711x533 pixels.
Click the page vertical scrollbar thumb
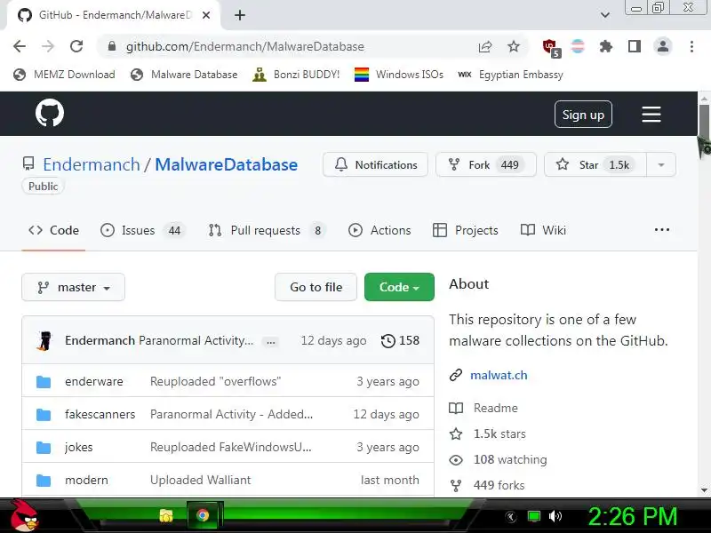704,121
